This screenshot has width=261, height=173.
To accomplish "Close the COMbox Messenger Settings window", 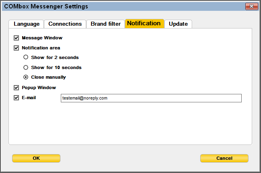I will click(x=251, y=6).
